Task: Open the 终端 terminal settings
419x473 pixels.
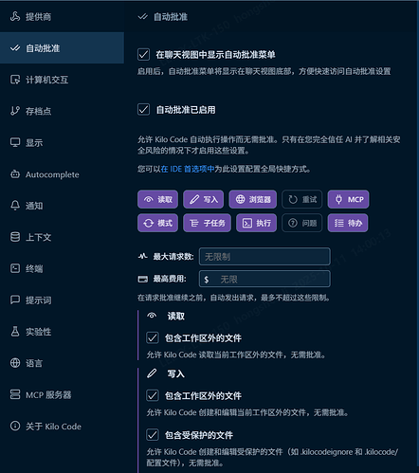Action: point(62,268)
